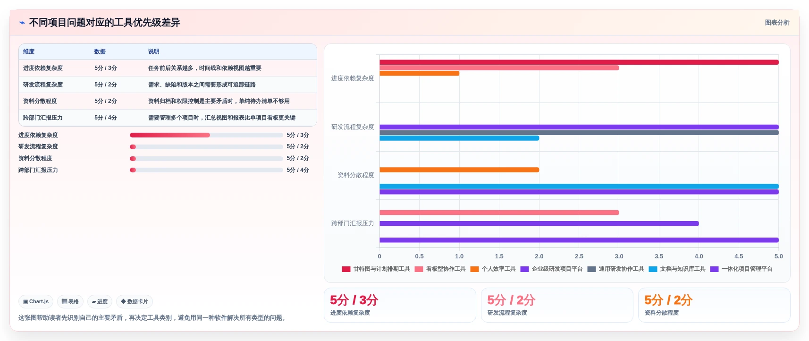809x341 pixels.
Task: Click the purple bar in 研发流程复杂度 chart group
Action: 579,127
